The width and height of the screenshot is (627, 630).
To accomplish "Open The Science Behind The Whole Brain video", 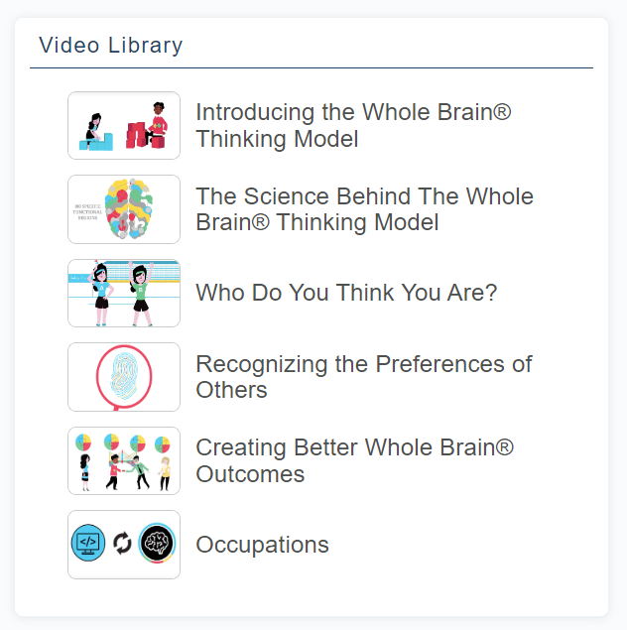I will 364,209.
